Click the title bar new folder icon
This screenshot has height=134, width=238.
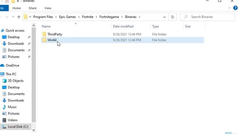click(x=13, y=1)
